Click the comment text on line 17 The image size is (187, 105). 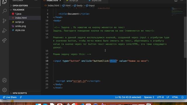(72, 54)
